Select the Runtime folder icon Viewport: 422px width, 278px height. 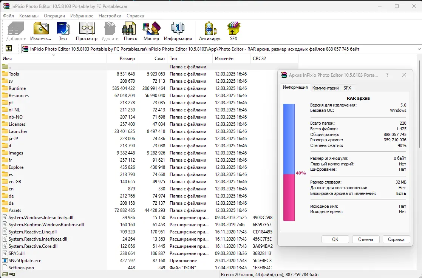[x=5, y=88]
